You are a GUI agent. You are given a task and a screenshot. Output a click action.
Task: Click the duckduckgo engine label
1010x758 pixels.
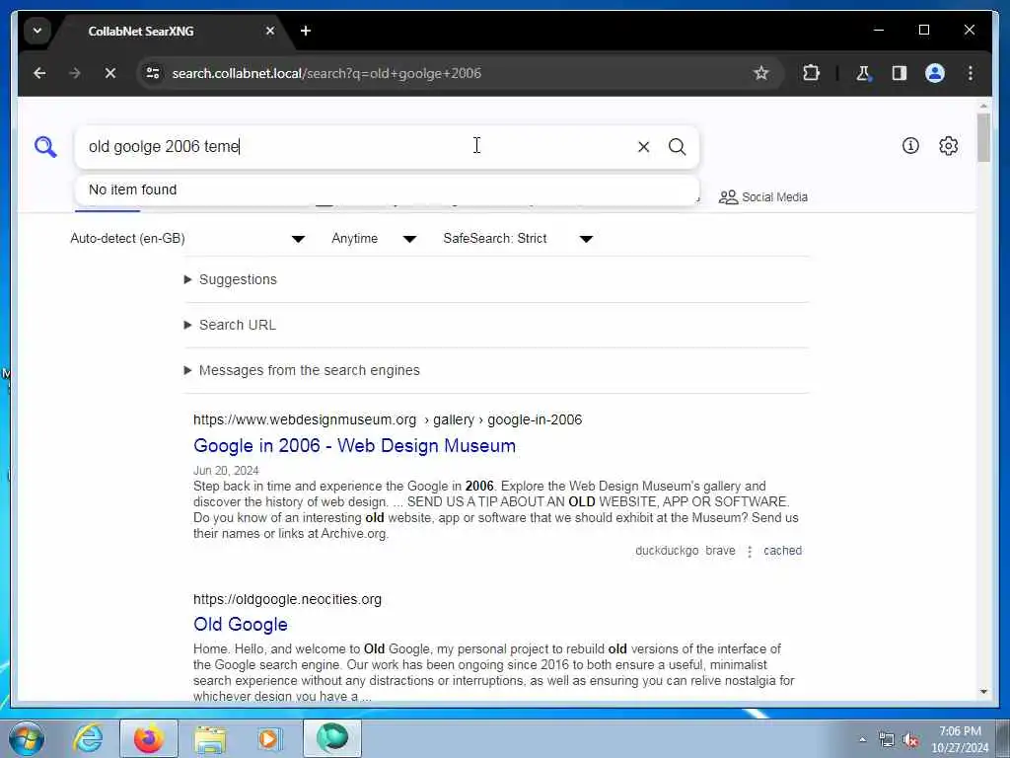pos(667,551)
